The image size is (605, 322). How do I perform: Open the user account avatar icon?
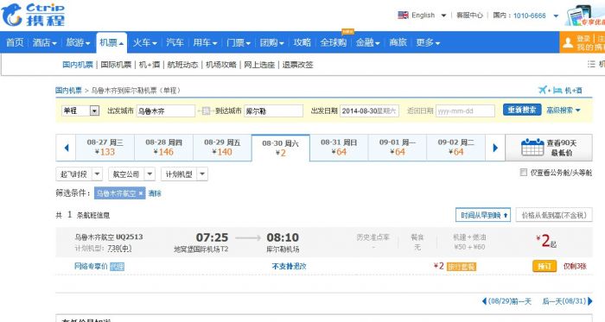tap(568, 43)
